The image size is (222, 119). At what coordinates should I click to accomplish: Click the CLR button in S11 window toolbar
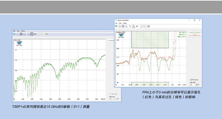pyautogui.click(x=46, y=34)
